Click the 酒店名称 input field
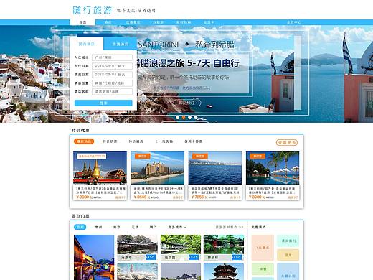 click(x=112, y=92)
